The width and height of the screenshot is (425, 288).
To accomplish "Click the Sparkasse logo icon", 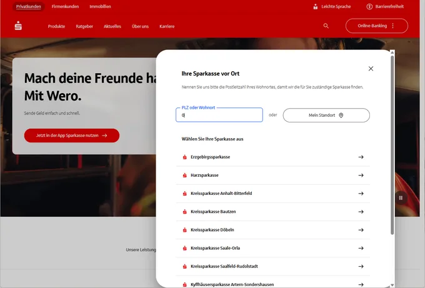I will [x=18, y=26].
